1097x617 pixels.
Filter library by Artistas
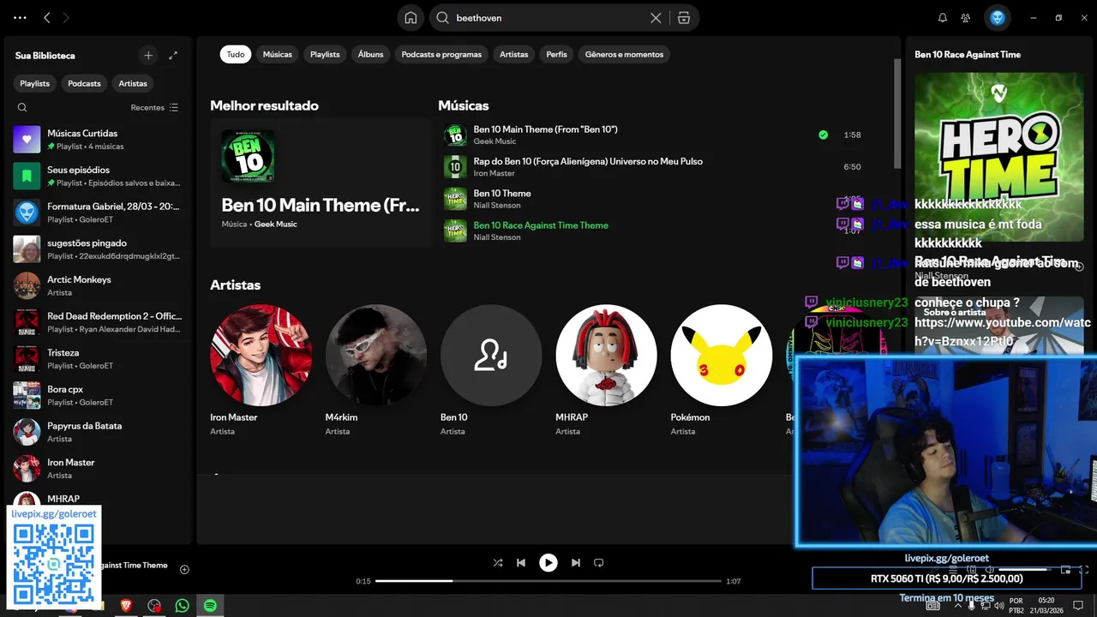pyautogui.click(x=133, y=83)
